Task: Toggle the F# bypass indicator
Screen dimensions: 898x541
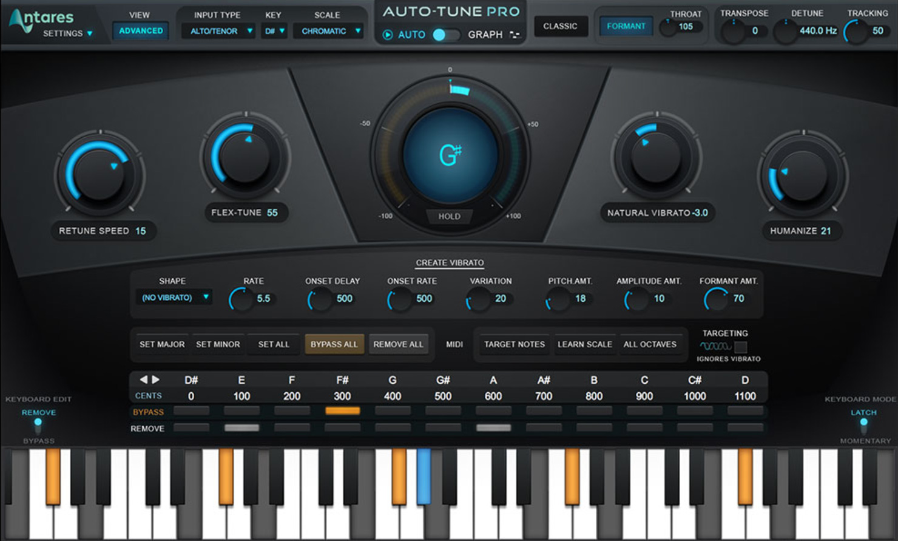Action: [342, 411]
